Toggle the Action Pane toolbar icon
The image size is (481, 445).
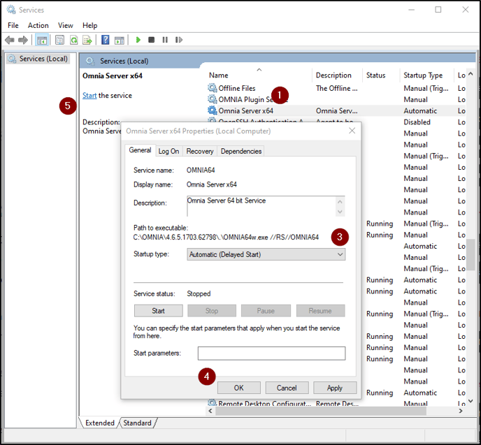(120, 40)
